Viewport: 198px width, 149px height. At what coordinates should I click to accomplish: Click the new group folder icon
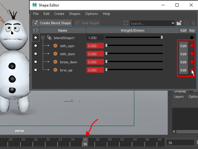(179, 23)
